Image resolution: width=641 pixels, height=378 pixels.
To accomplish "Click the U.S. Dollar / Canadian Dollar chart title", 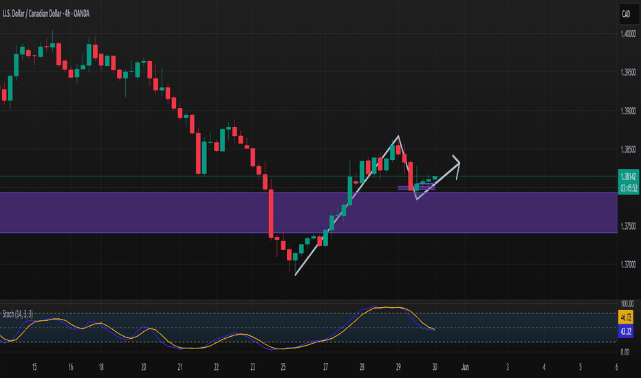I will (46, 14).
